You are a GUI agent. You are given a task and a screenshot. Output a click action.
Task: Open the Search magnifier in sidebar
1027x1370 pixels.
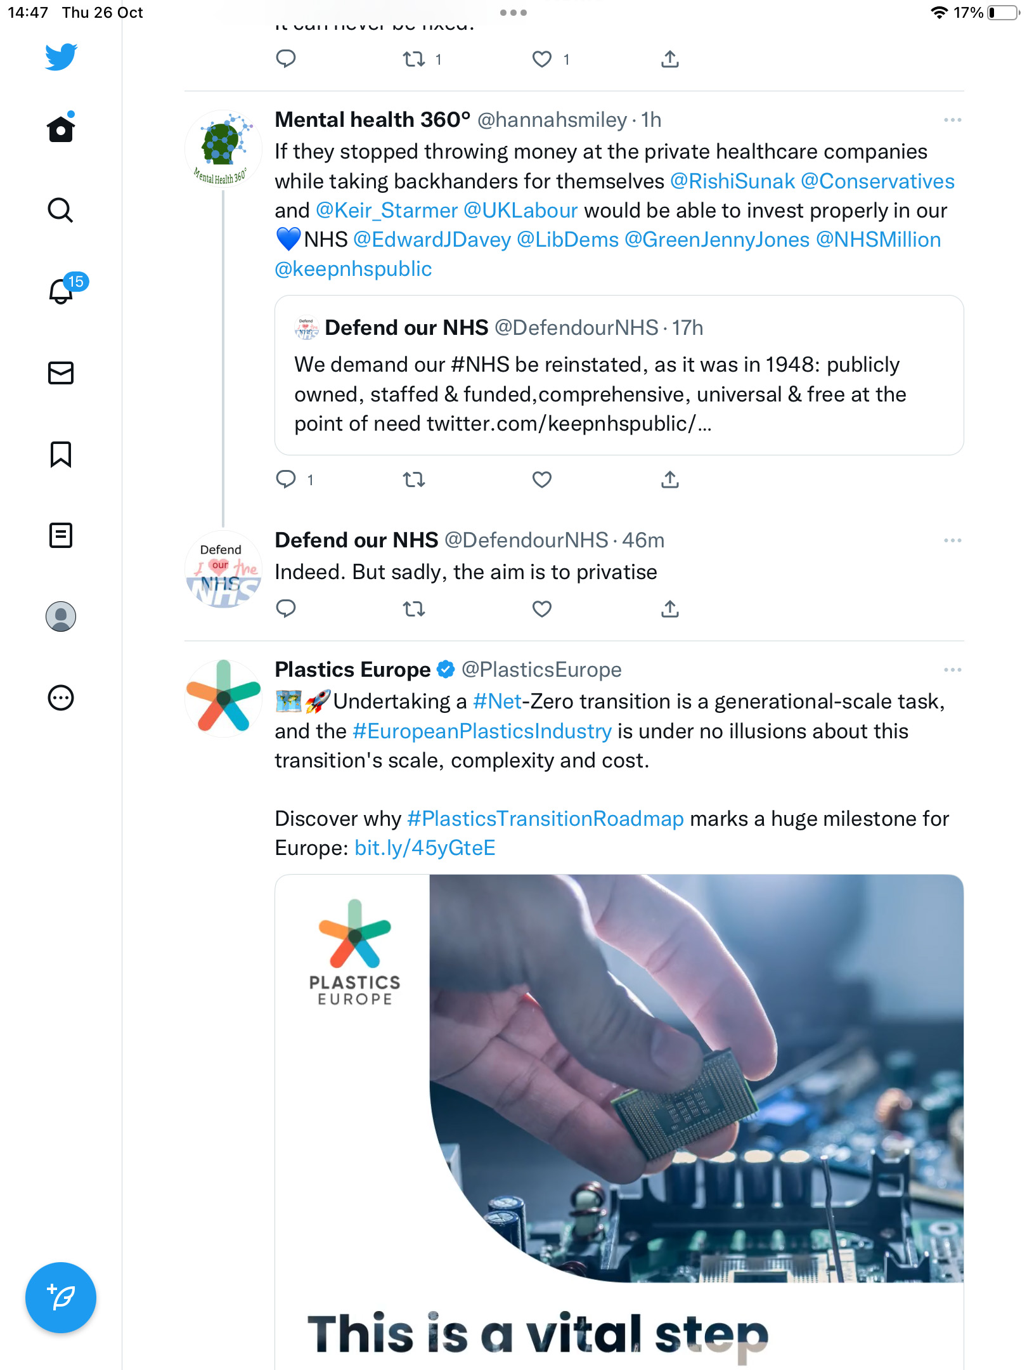(x=61, y=210)
